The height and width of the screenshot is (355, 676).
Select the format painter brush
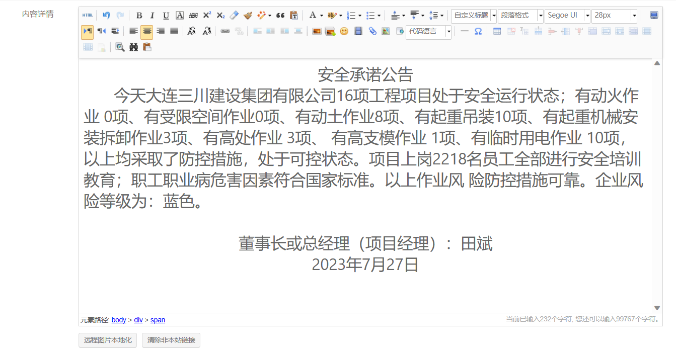248,16
